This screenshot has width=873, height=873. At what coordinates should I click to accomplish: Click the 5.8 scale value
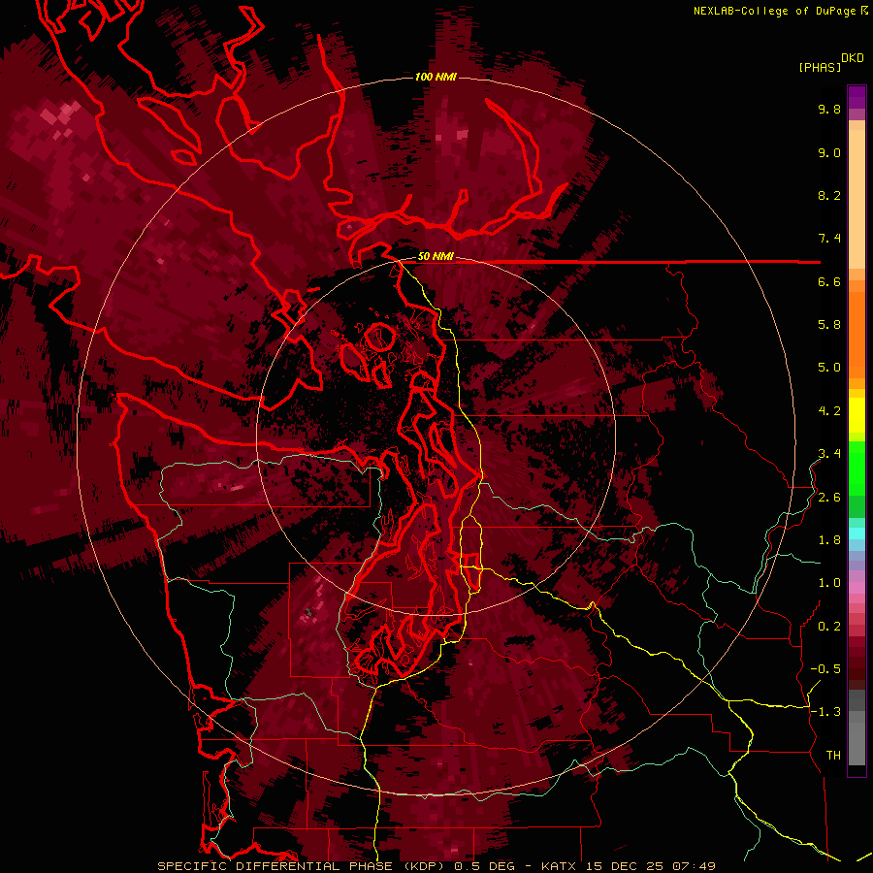(829, 325)
